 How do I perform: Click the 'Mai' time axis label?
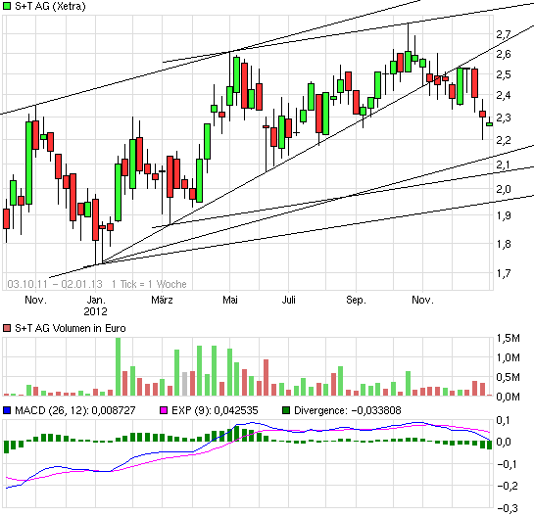click(x=230, y=300)
